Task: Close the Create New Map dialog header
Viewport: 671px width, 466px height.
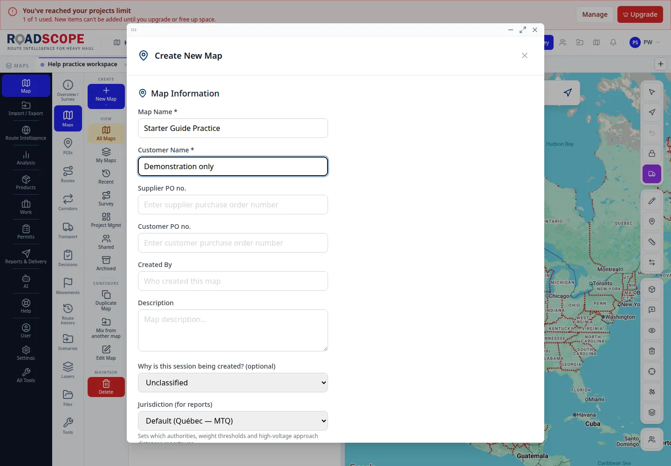Action: (525, 55)
